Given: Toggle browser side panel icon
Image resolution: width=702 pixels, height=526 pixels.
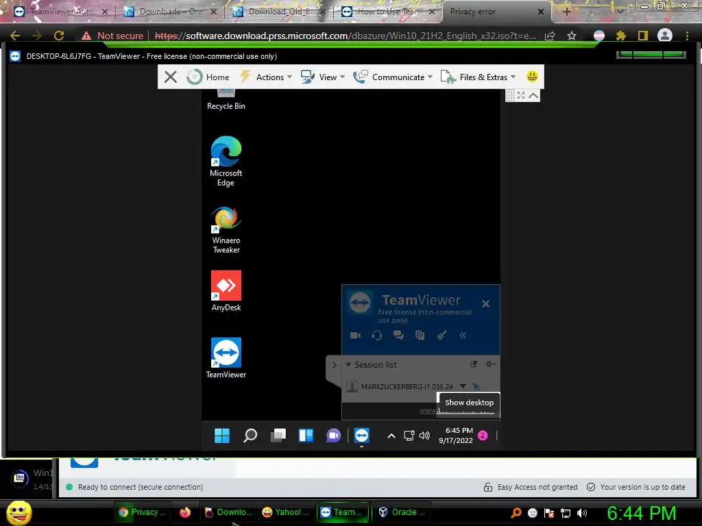Looking at the screenshot, I should pos(643,36).
